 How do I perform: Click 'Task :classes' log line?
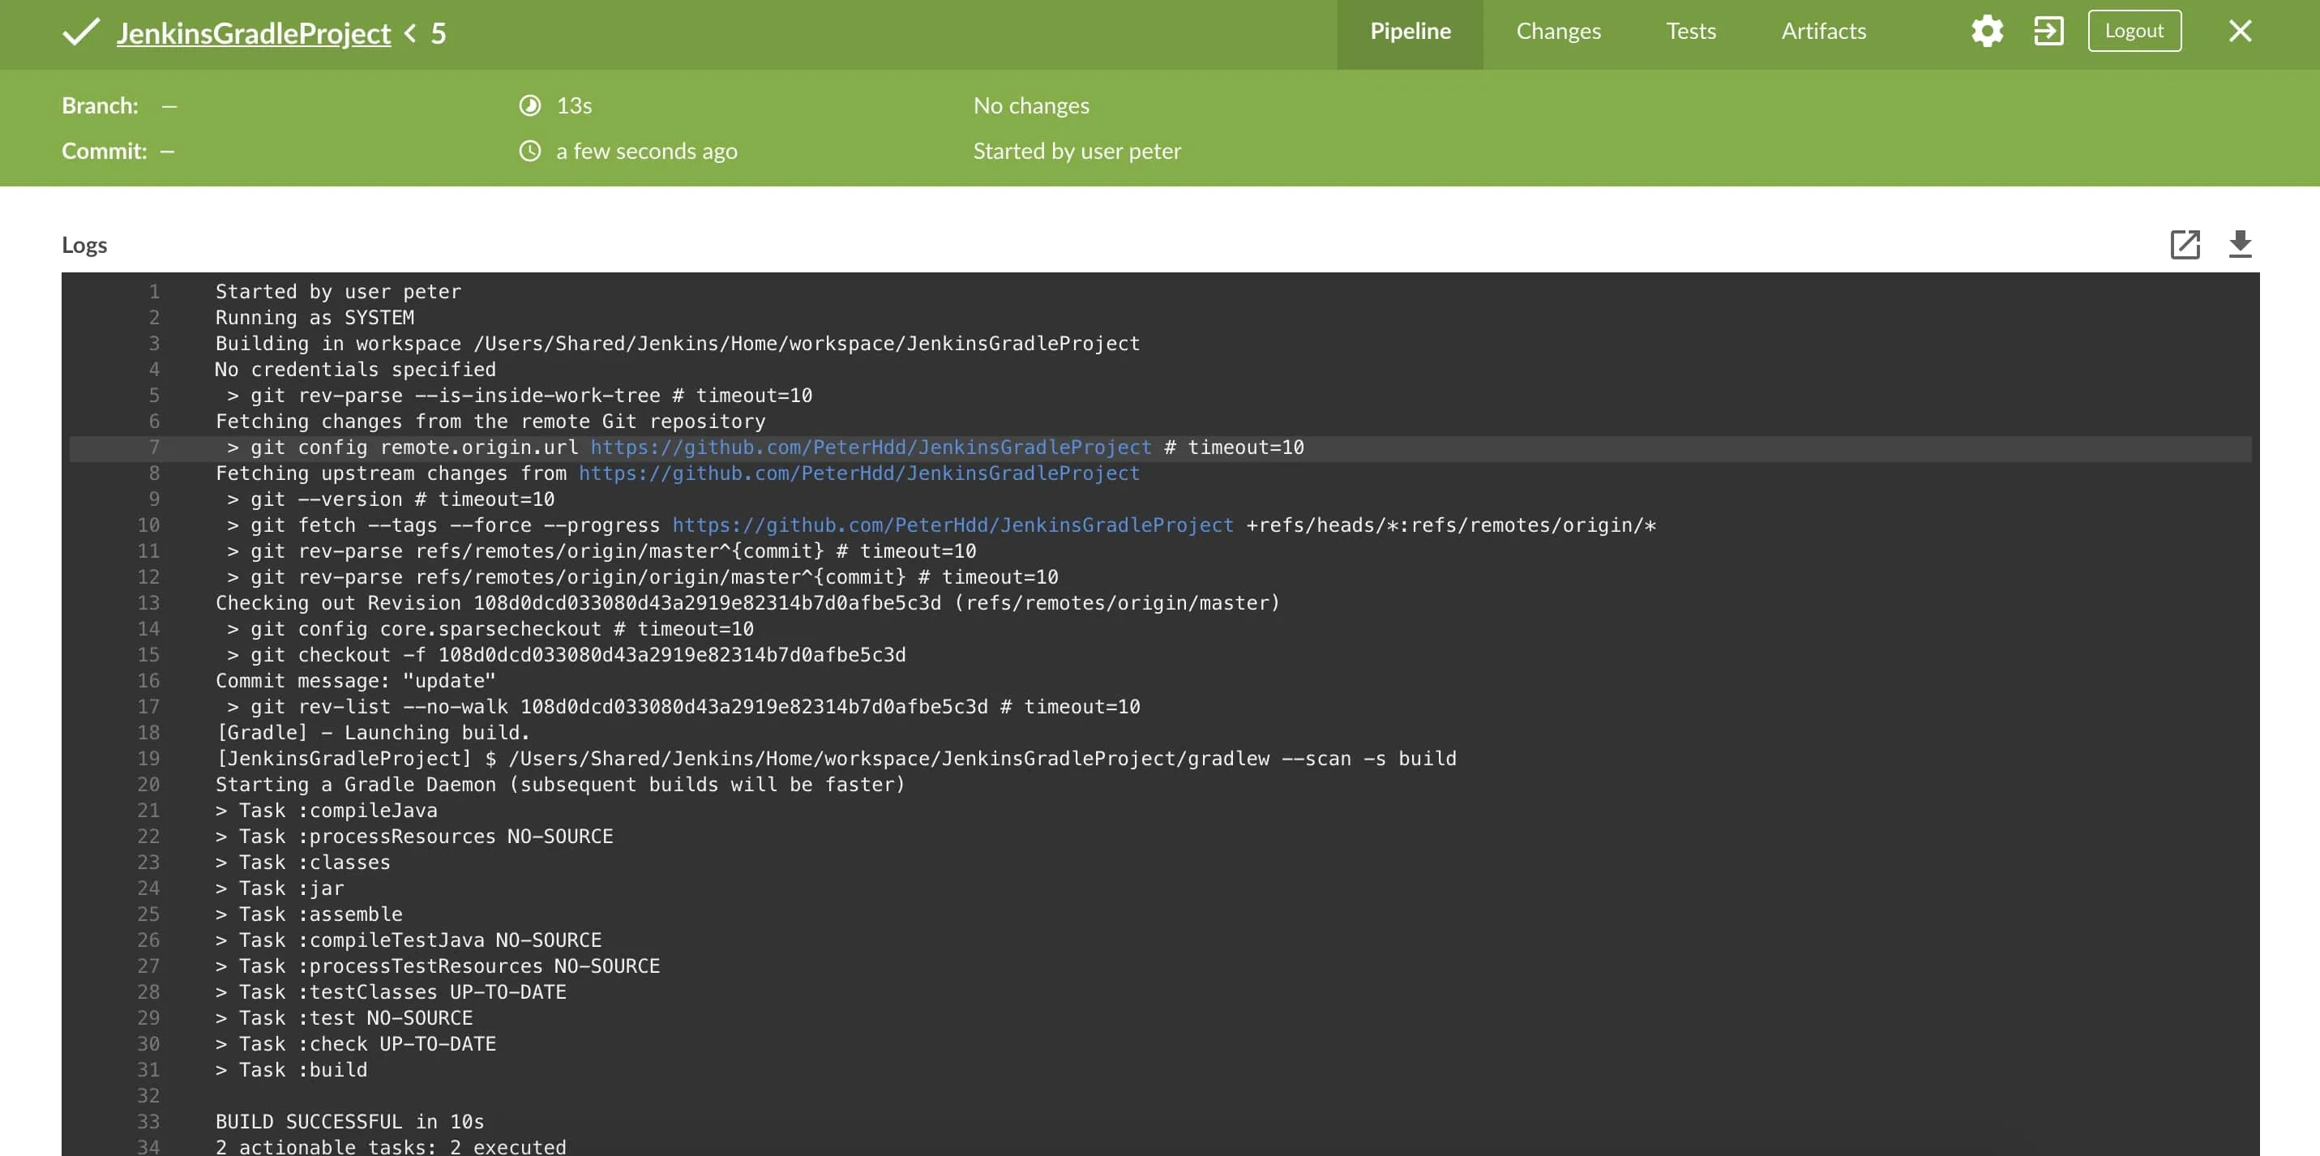(x=302, y=863)
